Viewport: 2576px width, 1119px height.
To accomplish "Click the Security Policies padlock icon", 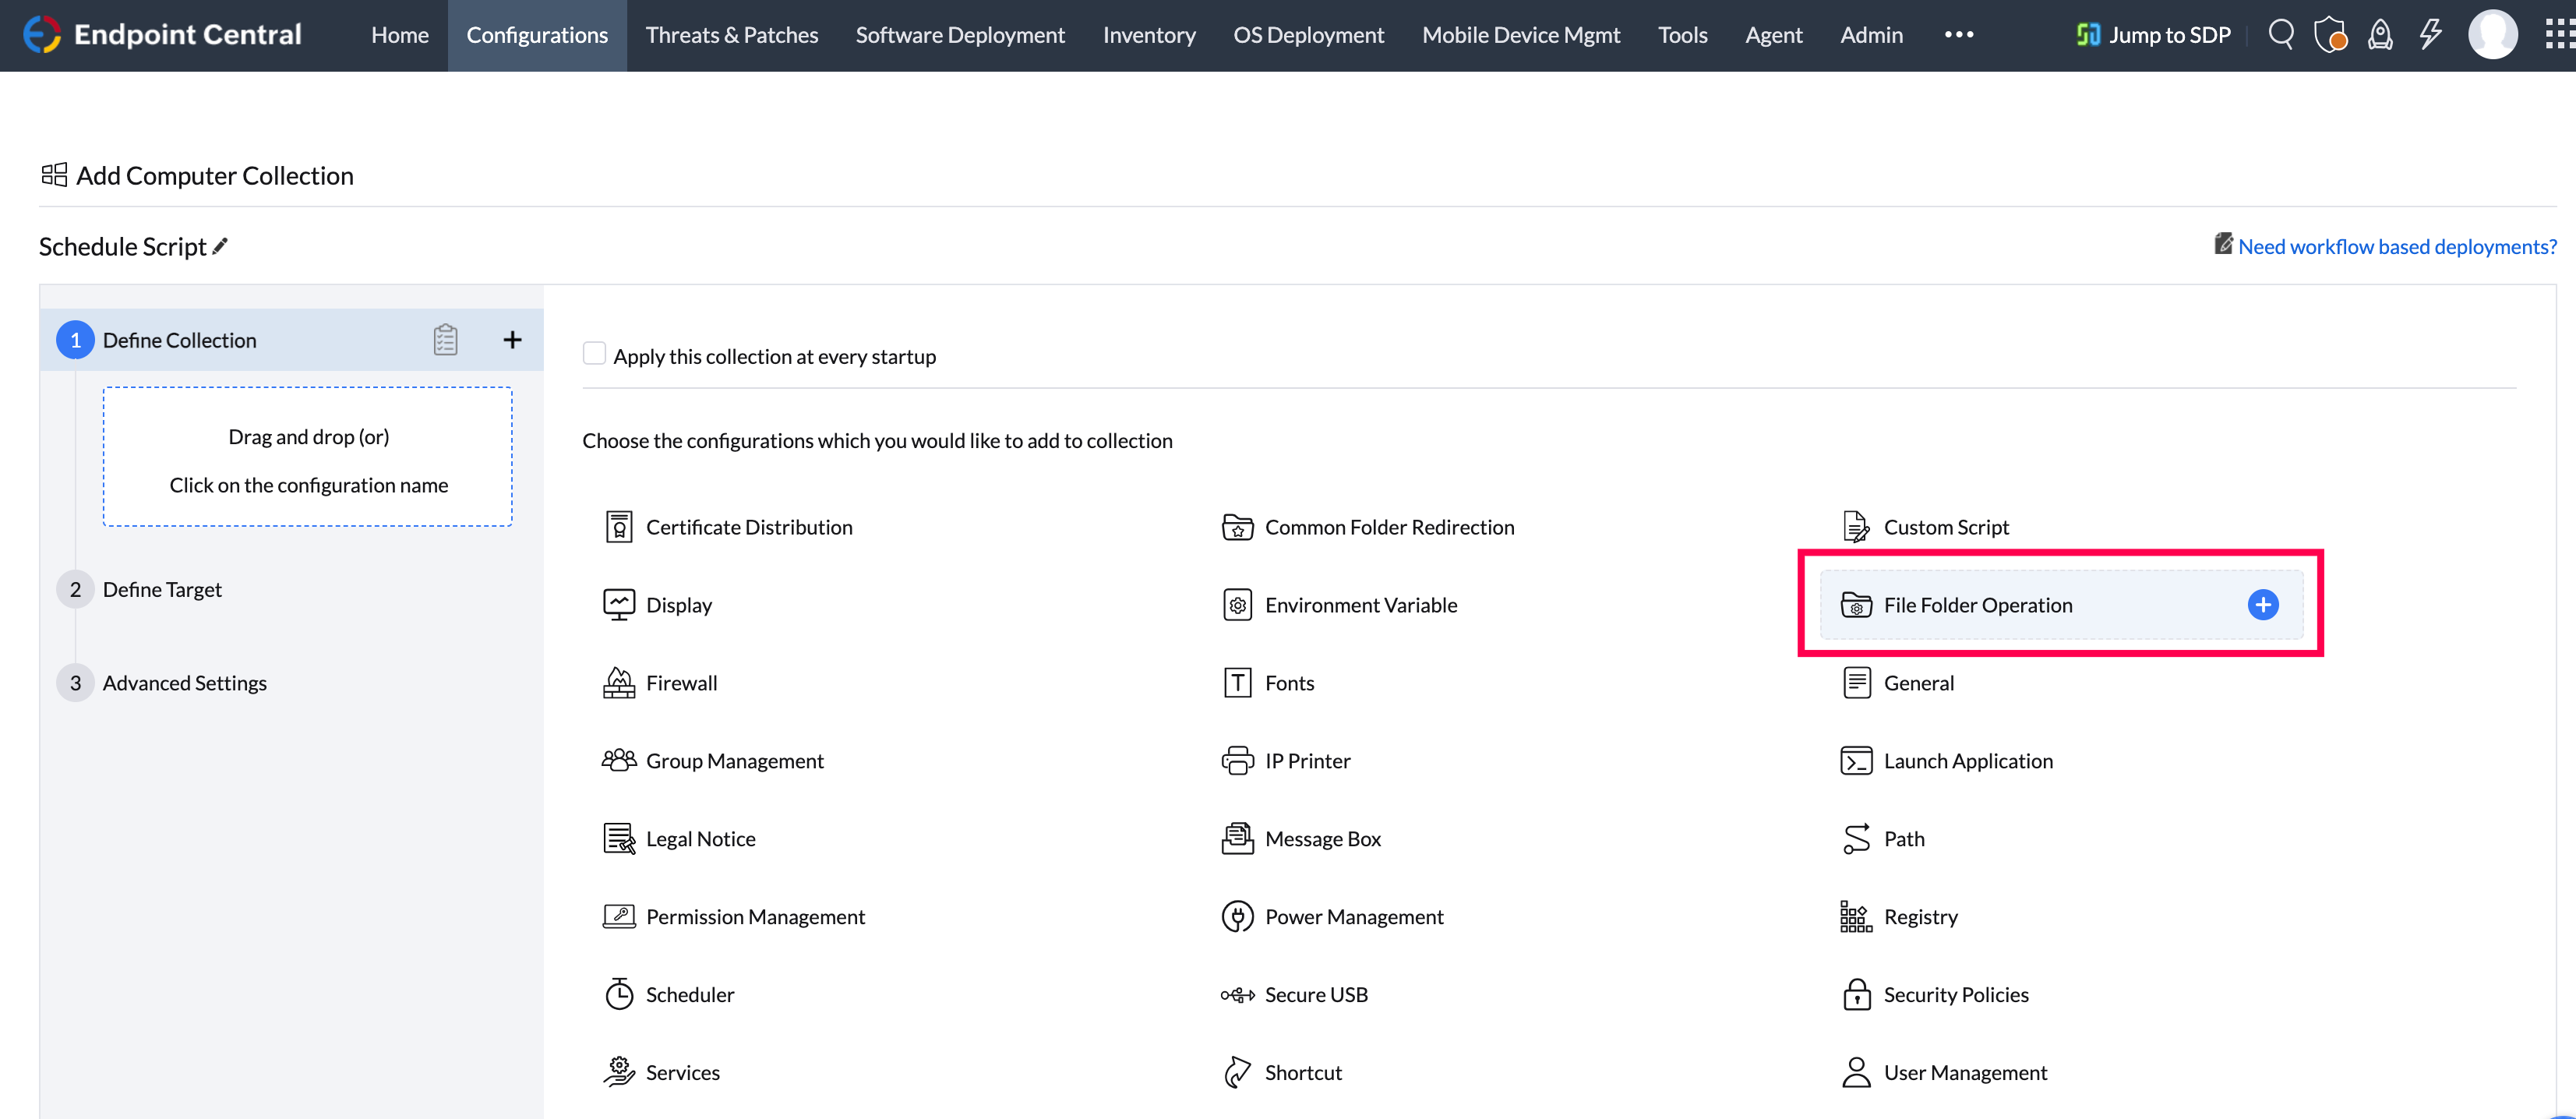I will click(1857, 995).
